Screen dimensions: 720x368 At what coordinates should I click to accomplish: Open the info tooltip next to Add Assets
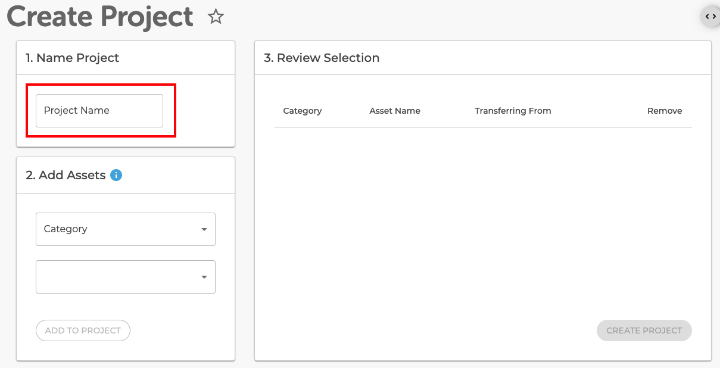point(116,174)
